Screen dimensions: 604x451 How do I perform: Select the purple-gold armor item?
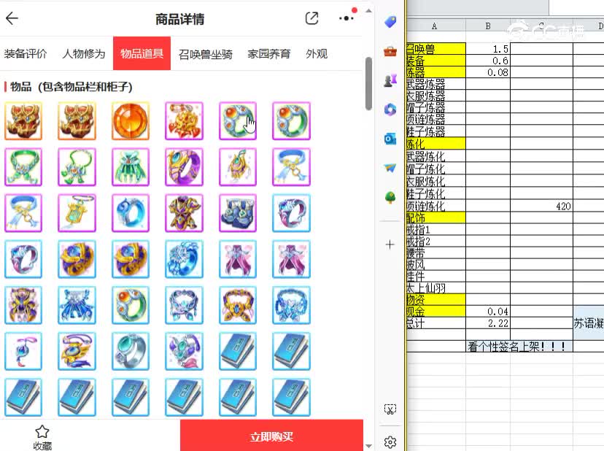184,213
